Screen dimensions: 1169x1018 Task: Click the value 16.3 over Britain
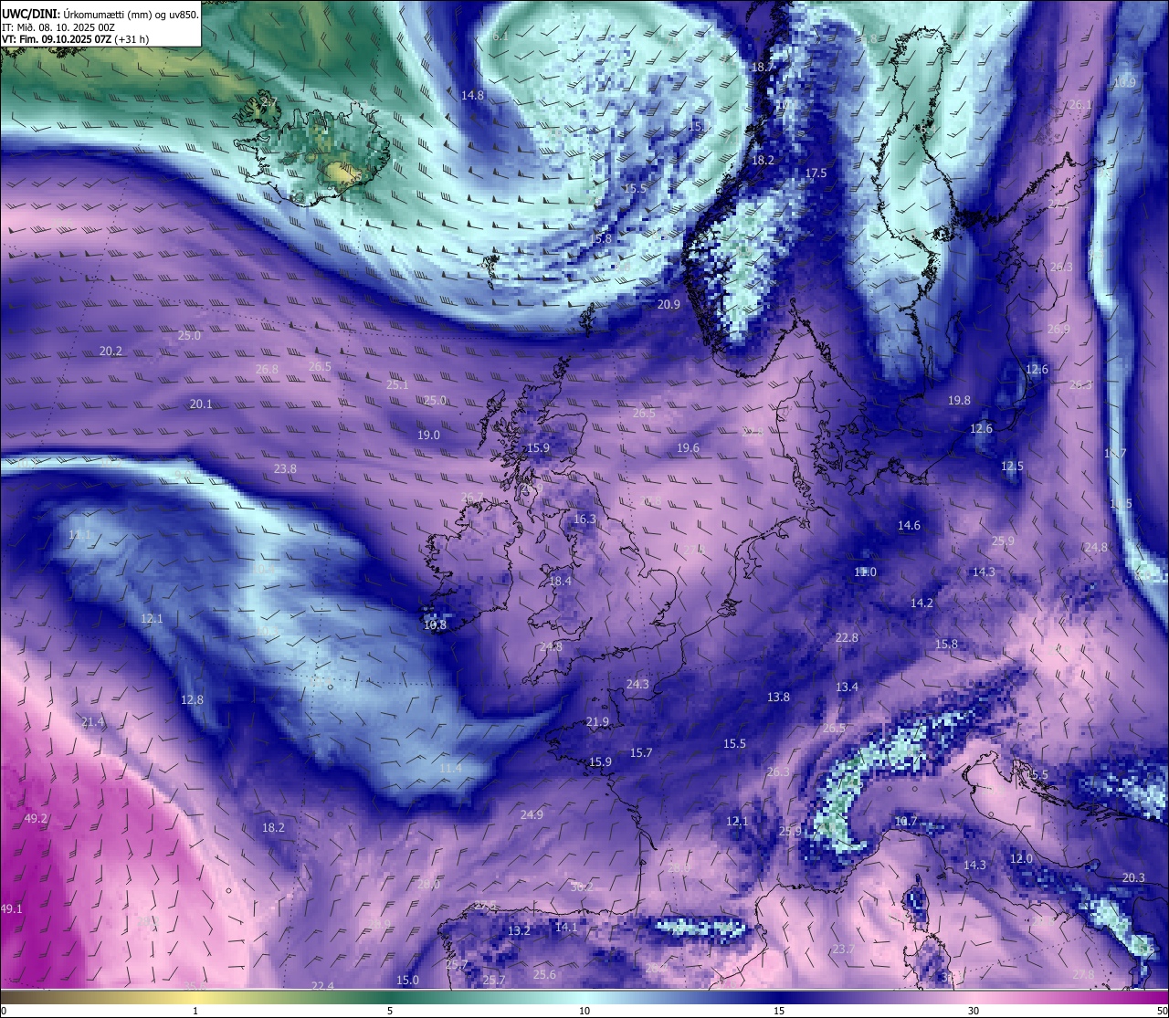click(584, 519)
